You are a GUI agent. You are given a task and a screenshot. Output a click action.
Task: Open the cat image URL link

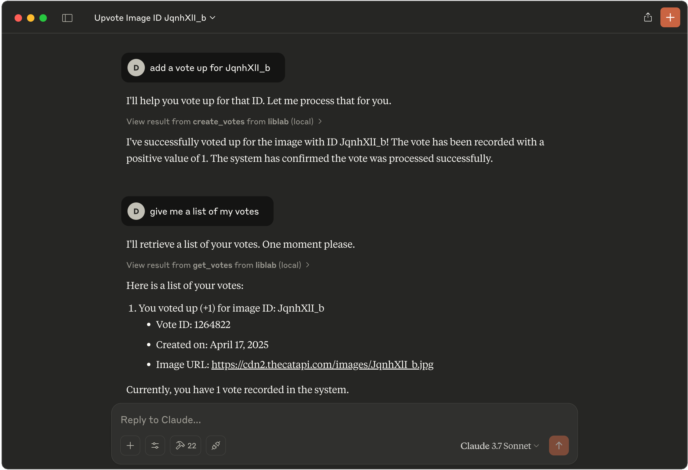click(322, 365)
